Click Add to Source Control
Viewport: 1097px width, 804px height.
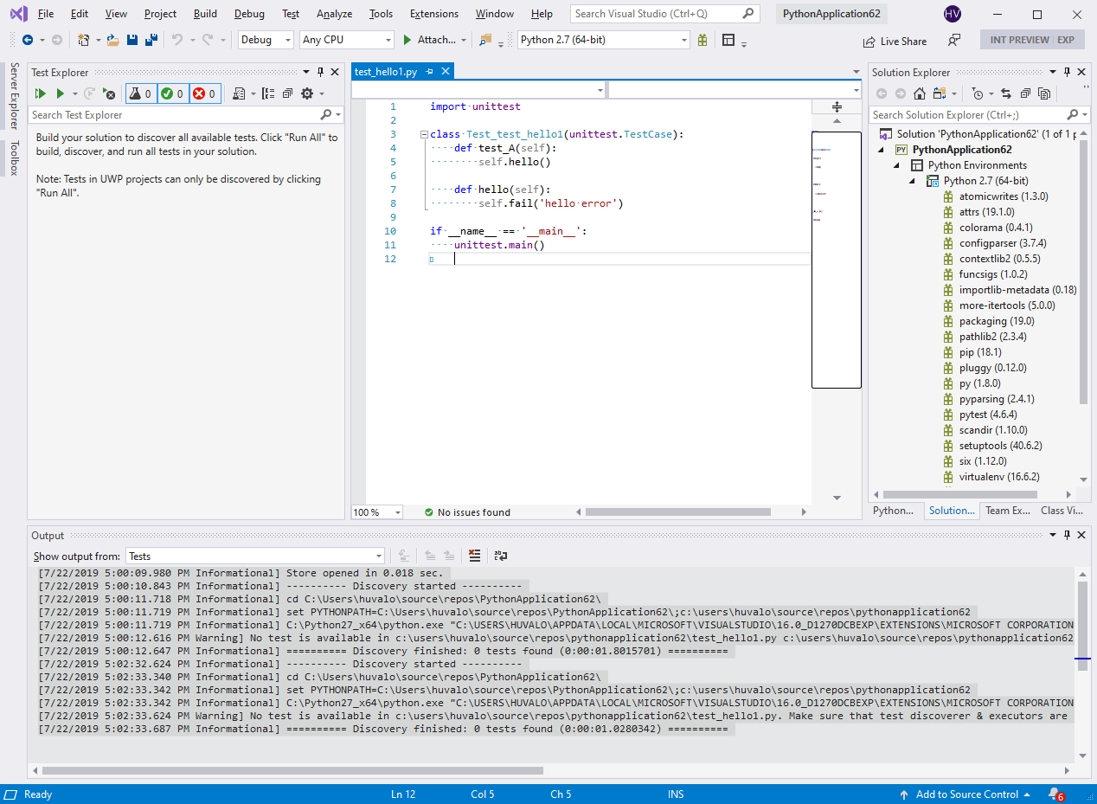[x=965, y=794]
